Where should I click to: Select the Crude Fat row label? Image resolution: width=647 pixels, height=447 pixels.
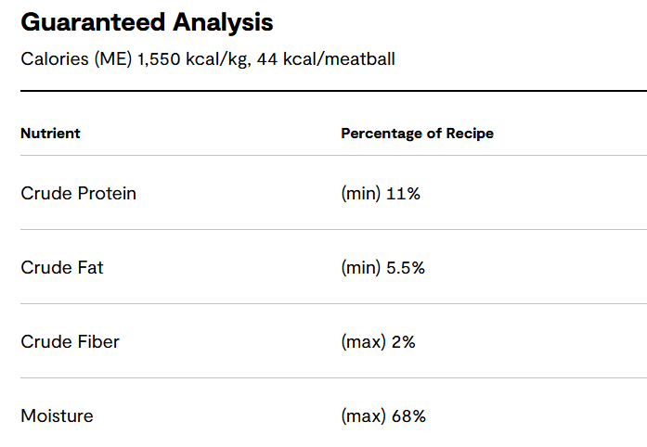click(x=62, y=268)
